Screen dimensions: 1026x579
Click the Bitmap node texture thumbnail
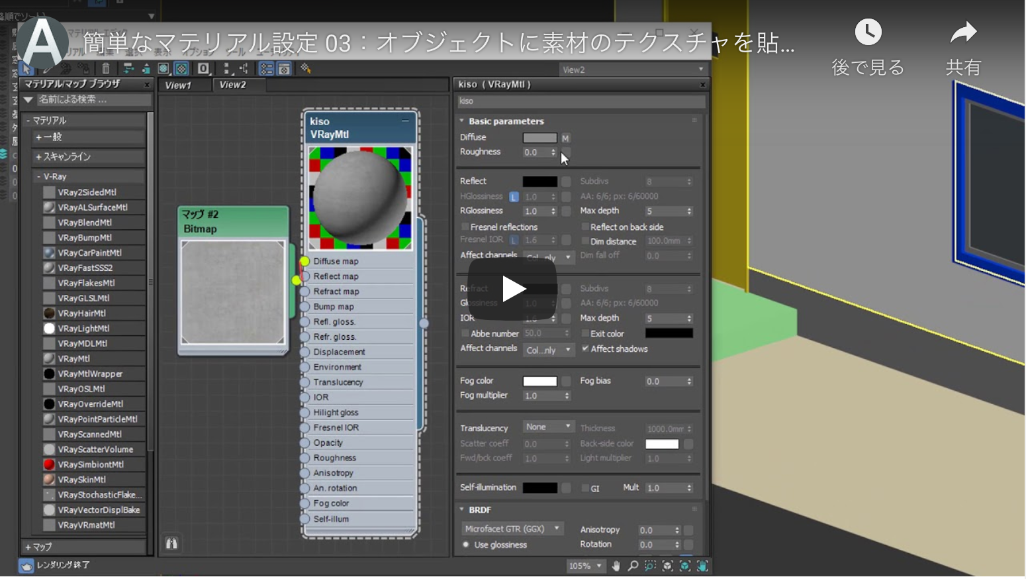pos(233,292)
